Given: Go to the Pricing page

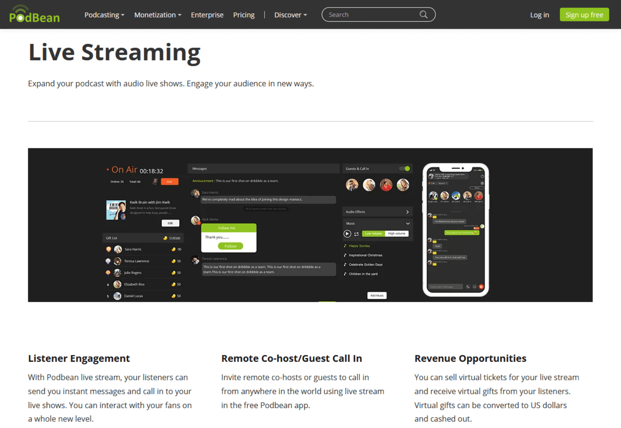Looking at the screenshot, I should [244, 15].
